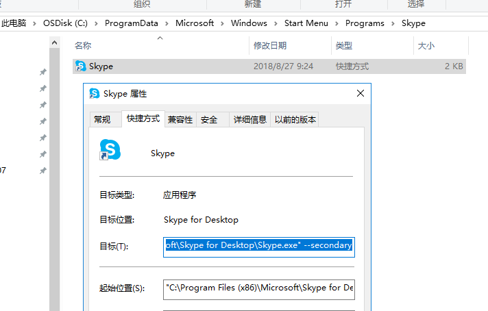Expand chevron after OSDisk (C:) breadcrumb
488x311 pixels.
[x=96, y=23]
